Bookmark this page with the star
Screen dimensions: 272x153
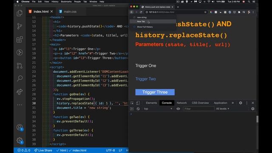pyautogui.click(x=205, y=12)
